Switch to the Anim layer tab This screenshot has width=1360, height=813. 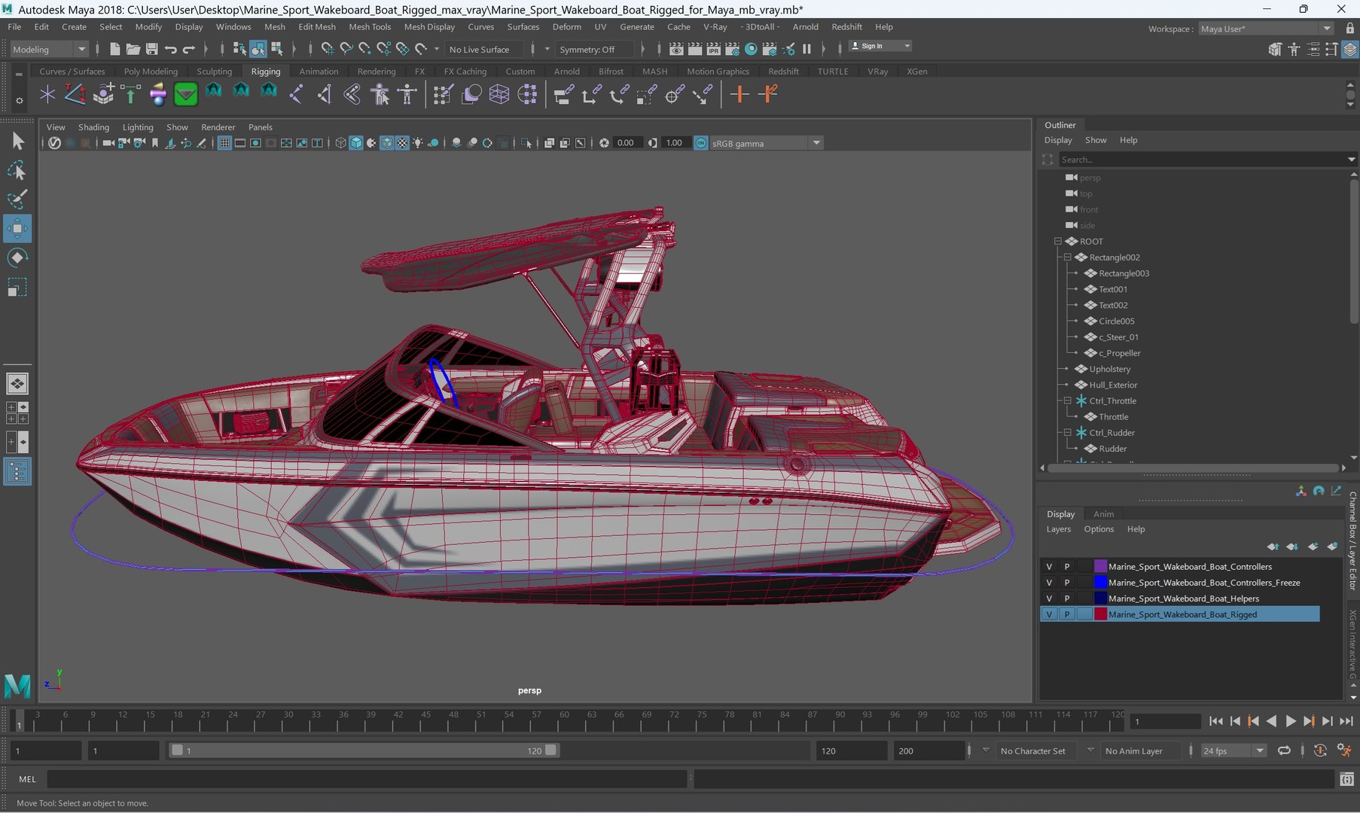click(x=1103, y=514)
